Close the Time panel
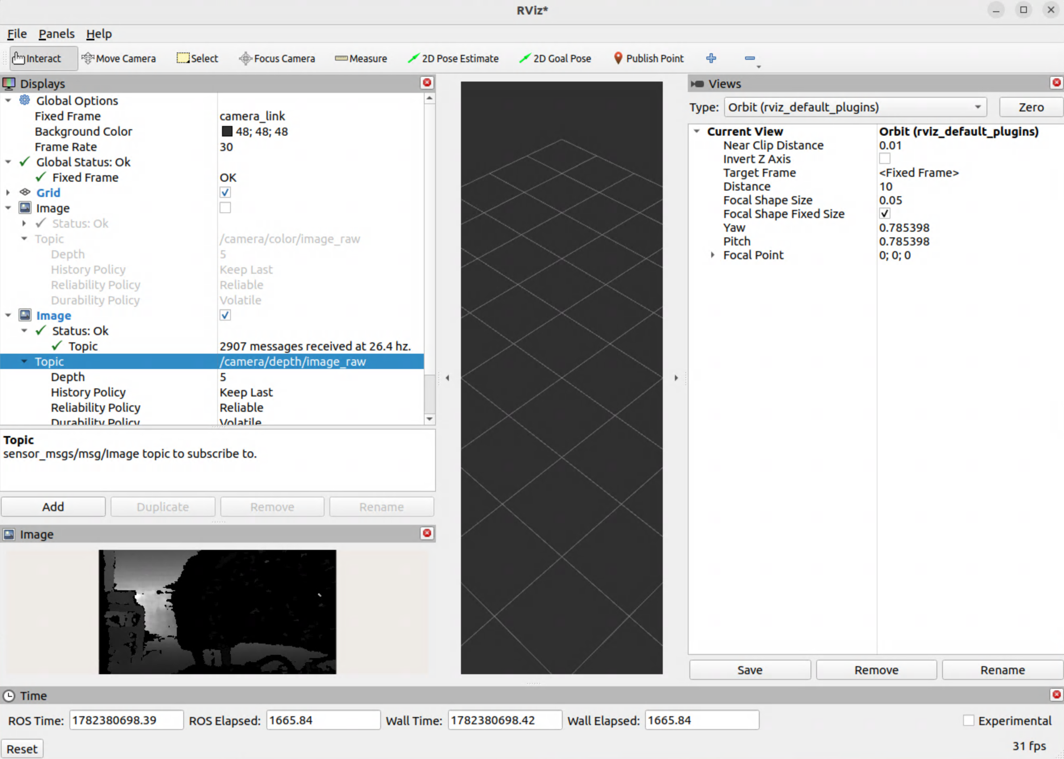This screenshot has height=759, width=1064. pyautogui.click(x=1056, y=694)
